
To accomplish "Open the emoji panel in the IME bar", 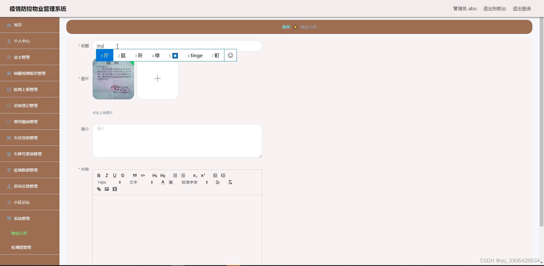I will click(x=231, y=55).
